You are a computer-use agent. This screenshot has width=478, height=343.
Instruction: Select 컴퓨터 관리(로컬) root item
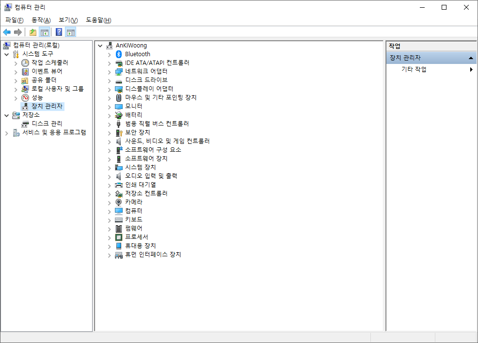36,46
